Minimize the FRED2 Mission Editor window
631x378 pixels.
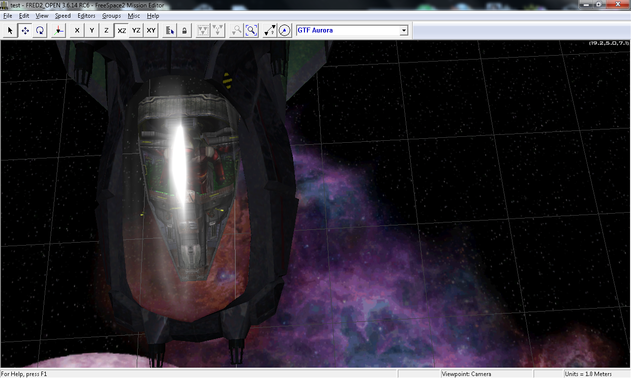point(586,4)
